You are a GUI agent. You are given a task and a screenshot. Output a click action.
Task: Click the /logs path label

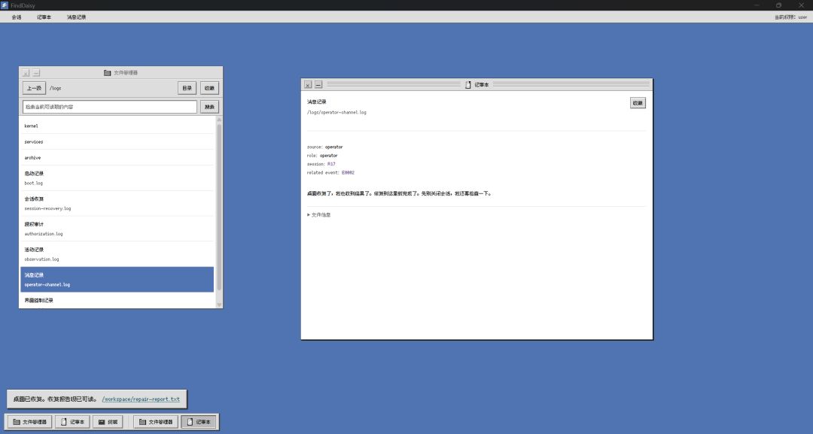pyautogui.click(x=56, y=88)
